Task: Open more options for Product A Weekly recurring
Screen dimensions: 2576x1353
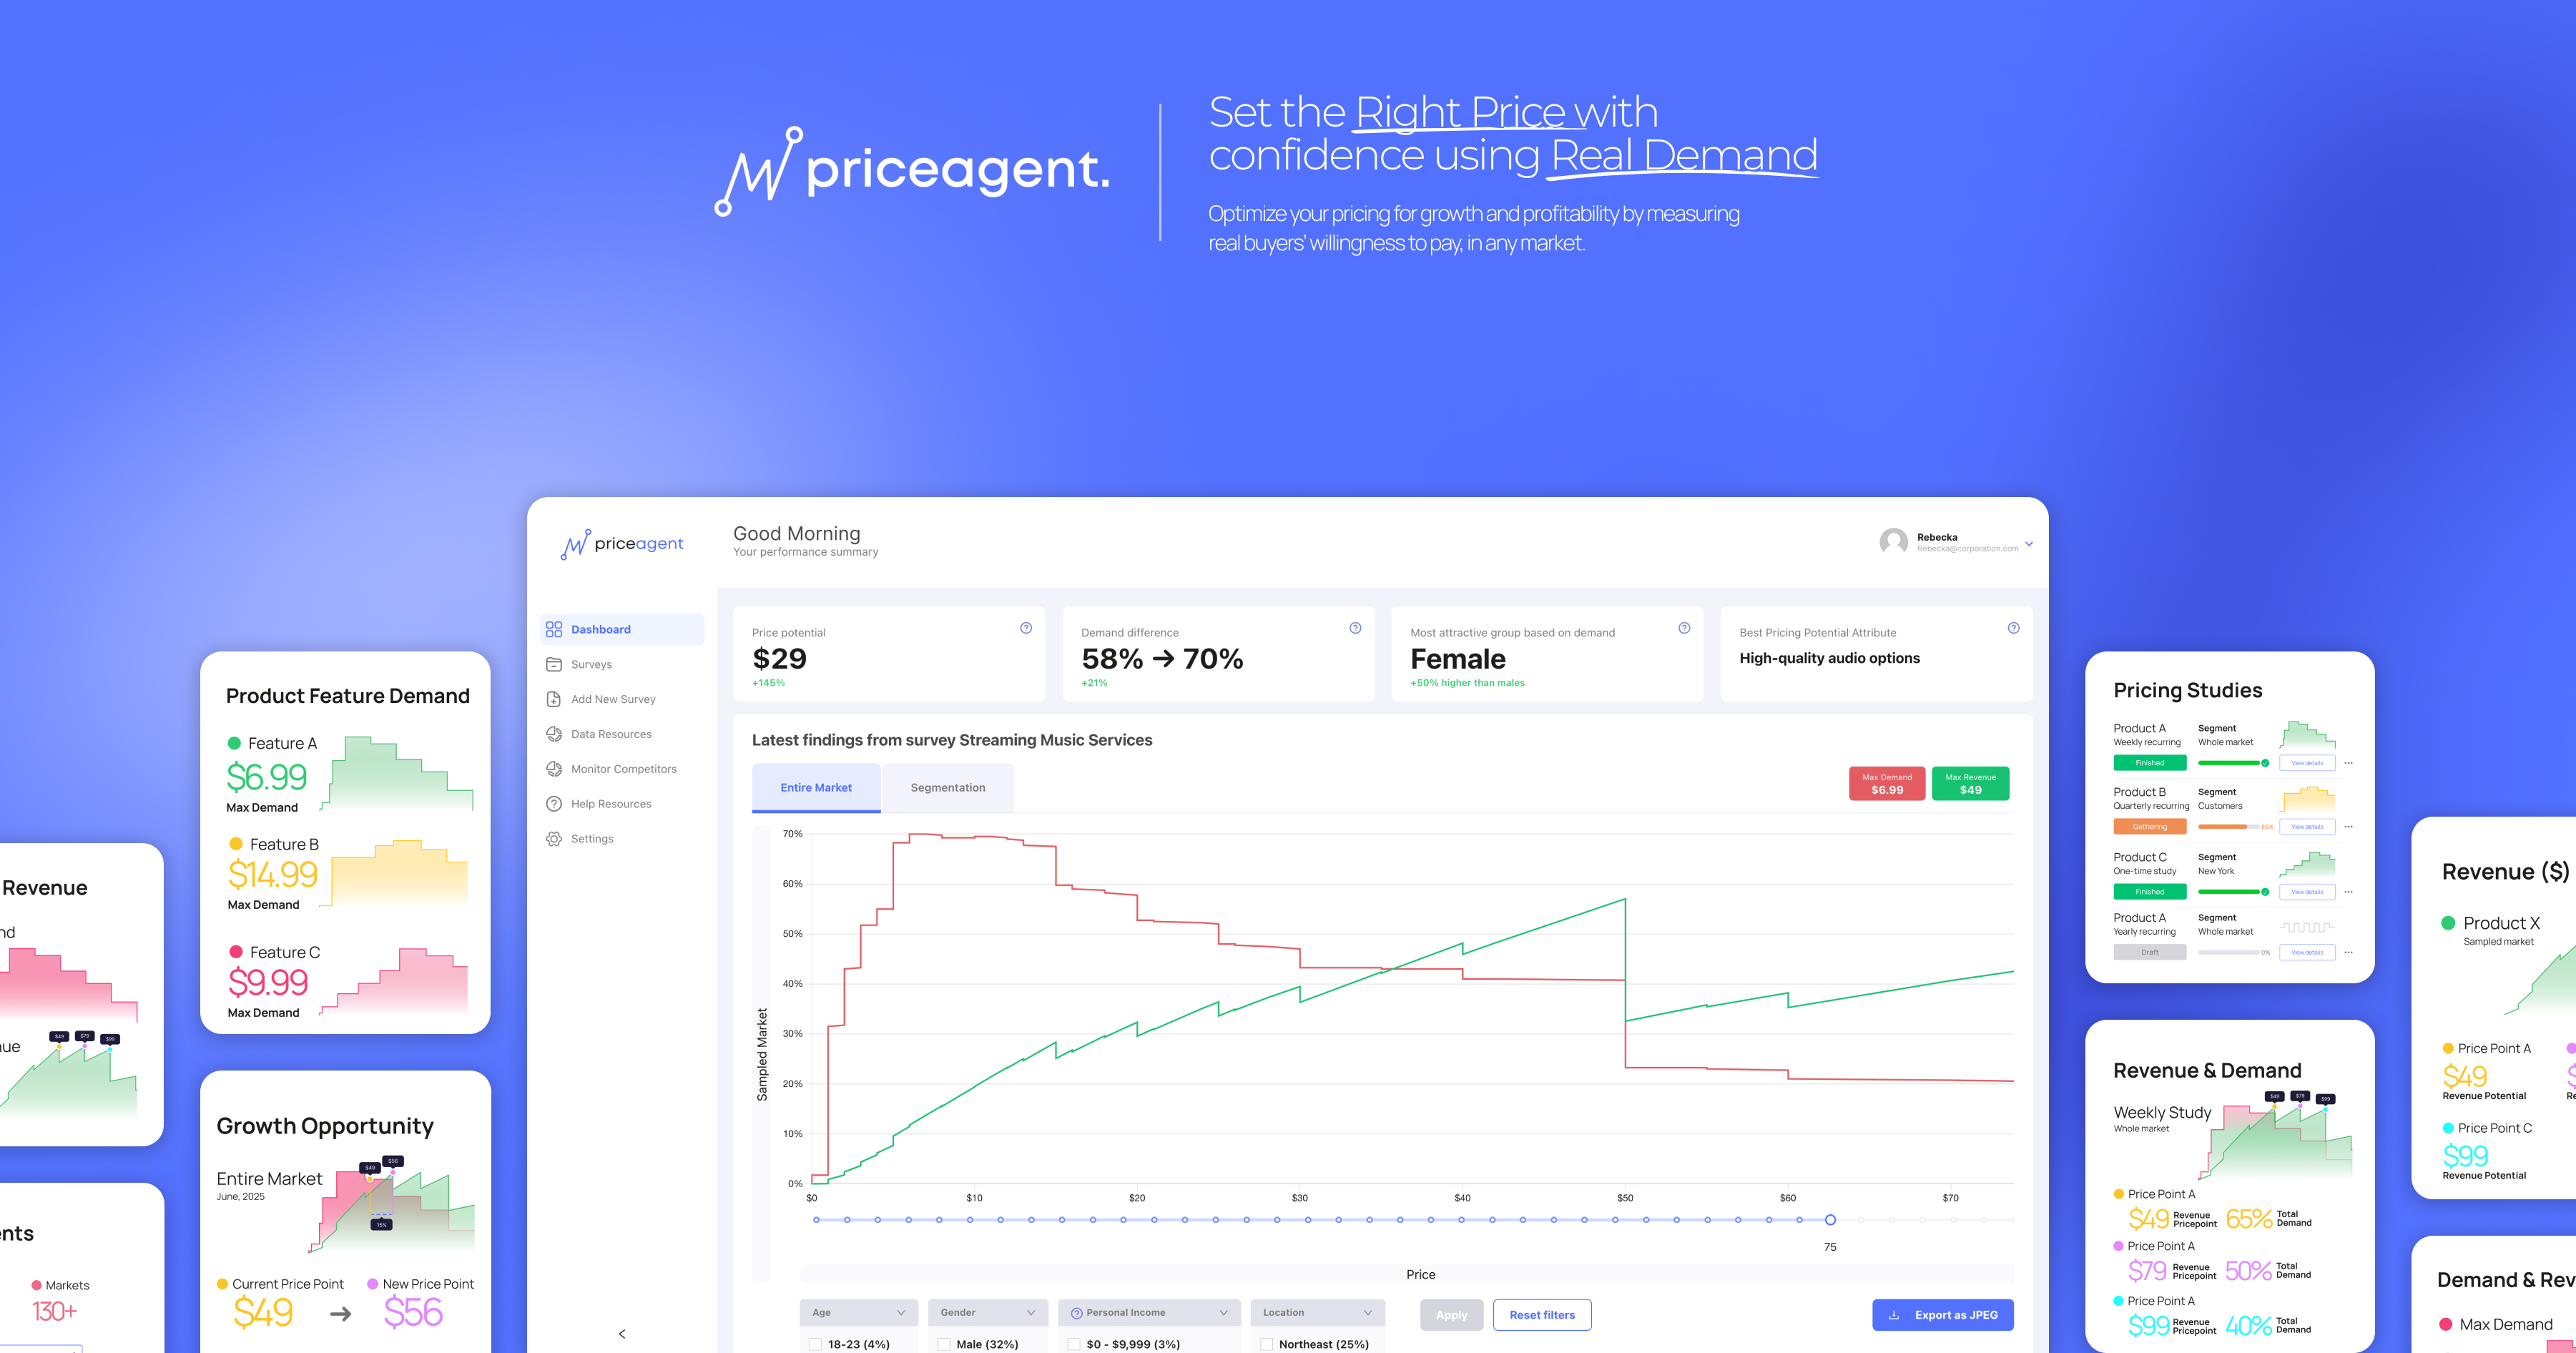Action: coord(2348,763)
